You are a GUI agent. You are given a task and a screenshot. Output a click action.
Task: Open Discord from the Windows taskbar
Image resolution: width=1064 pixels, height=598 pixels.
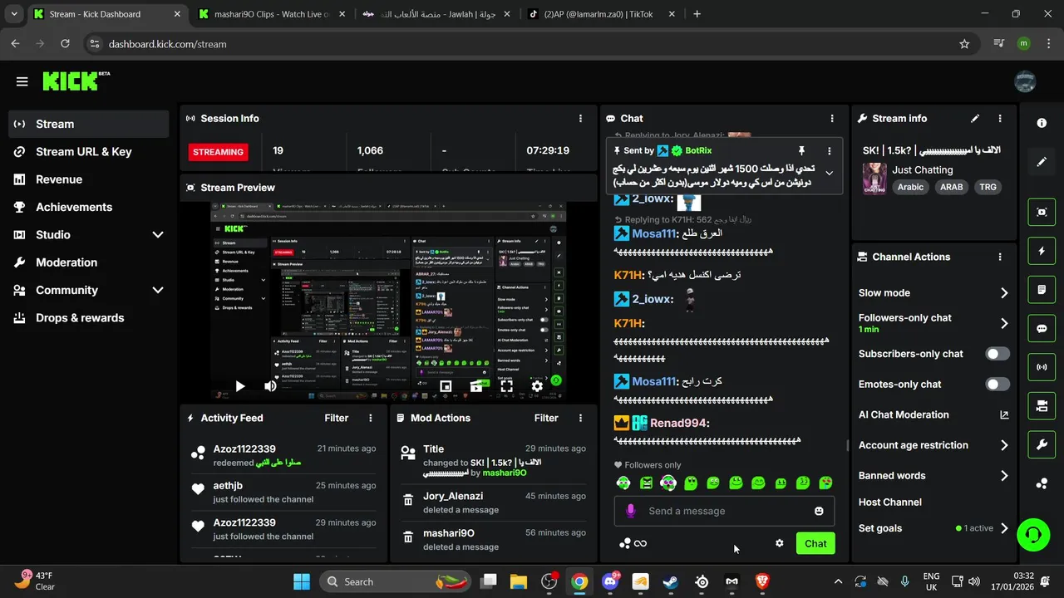click(610, 581)
